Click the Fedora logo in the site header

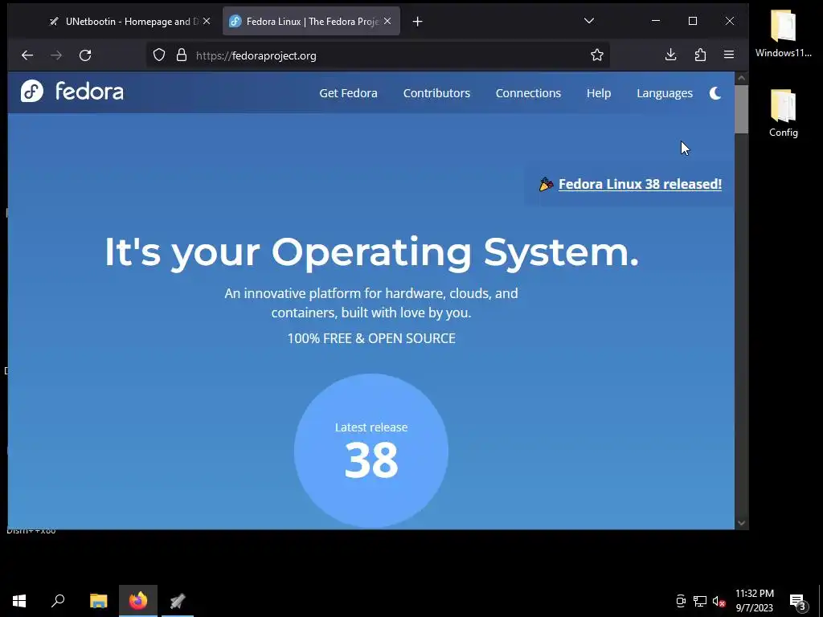pyautogui.click(x=72, y=92)
